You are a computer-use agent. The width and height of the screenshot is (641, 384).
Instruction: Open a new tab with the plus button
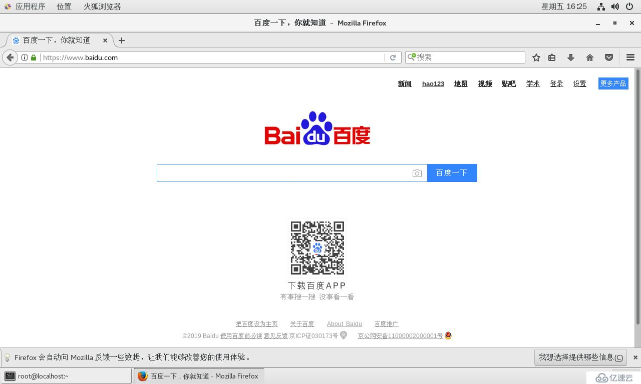pyautogui.click(x=121, y=40)
